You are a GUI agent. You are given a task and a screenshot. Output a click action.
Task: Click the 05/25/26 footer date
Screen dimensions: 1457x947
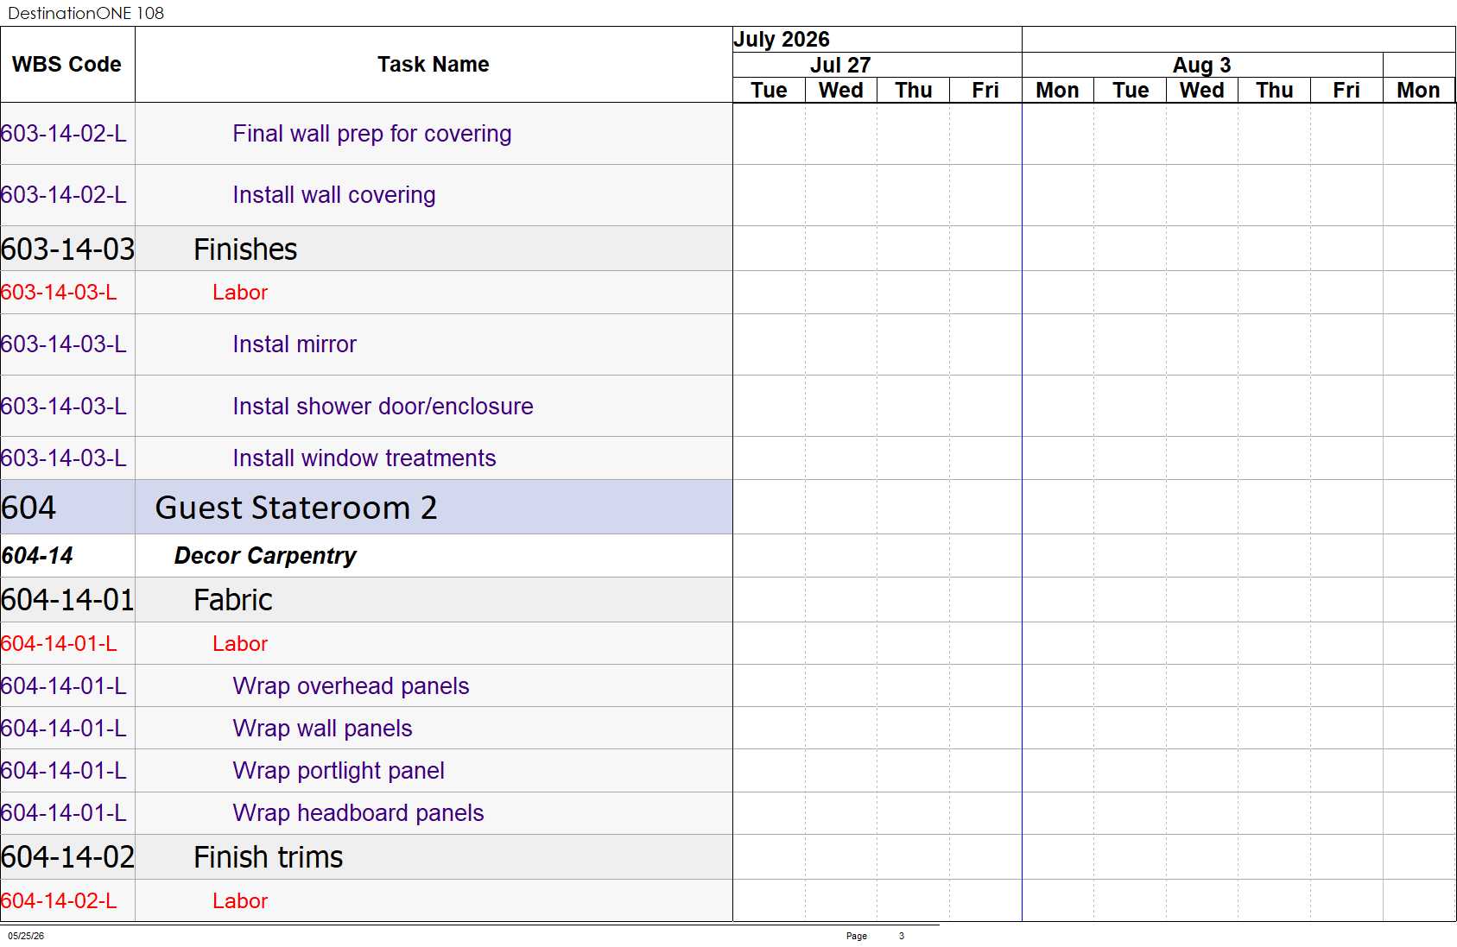tap(26, 936)
